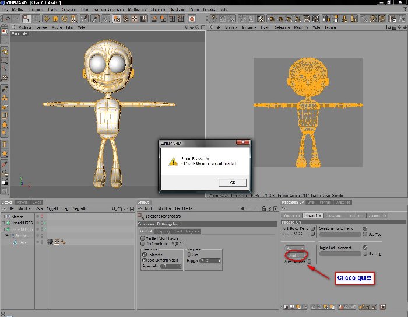The height and width of the screenshot is (317, 408).
Task: Open the Rendering menu
Action: pos(177,9)
